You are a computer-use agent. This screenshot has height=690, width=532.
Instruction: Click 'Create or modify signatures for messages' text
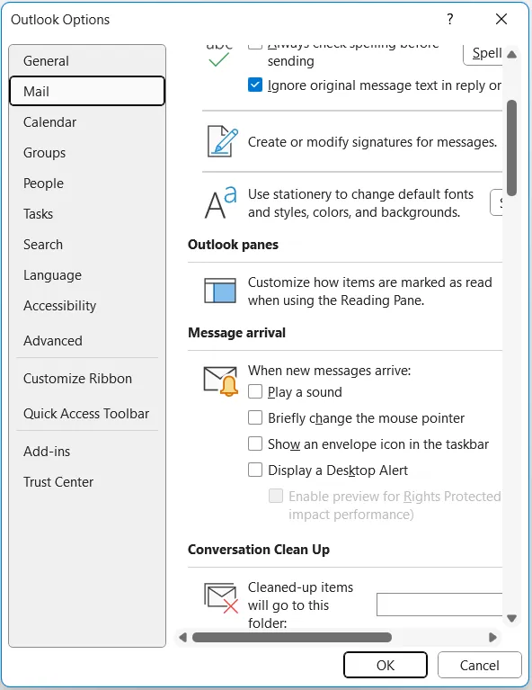[372, 142]
